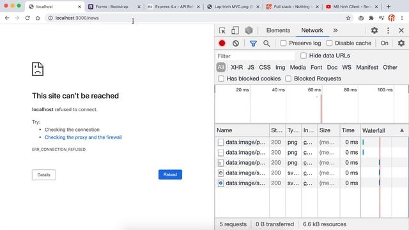Sort by Time column header
The image size is (409, 230).
[x=350, y=130]
